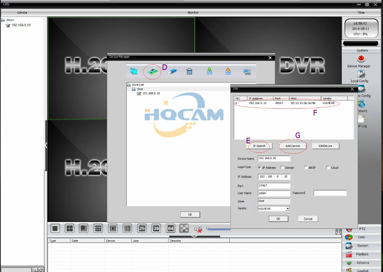Click the orange Export upload icon
The image size is (383, 272).
click(228, 71)
